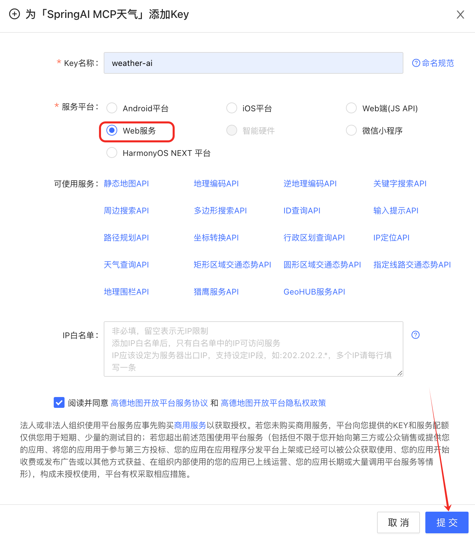Screen dimensions: 475x535
Task: Select HarmonyOS NEXT 平台 radio button
Action: pyautogui.click(x=112, y=153)
